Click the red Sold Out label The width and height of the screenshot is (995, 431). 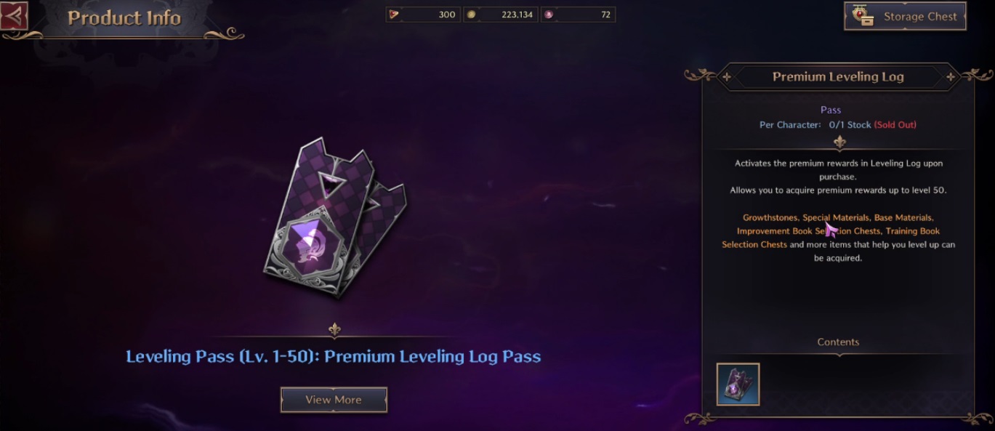coord(895,125)
